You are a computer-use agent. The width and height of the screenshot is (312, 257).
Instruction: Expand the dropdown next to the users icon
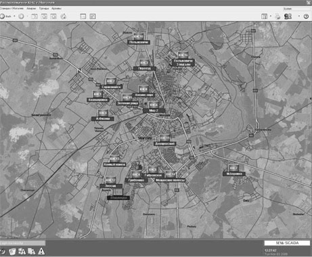pos(299,16)
